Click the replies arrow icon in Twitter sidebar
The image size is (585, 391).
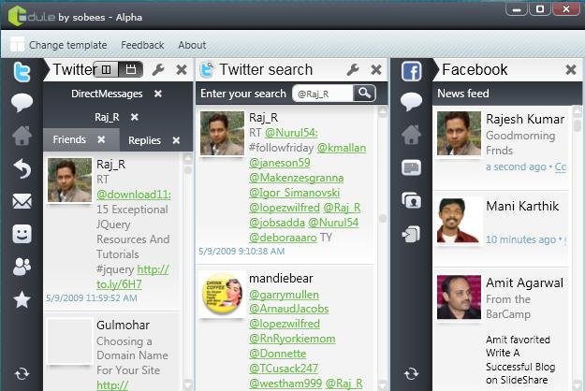[22, 168]
